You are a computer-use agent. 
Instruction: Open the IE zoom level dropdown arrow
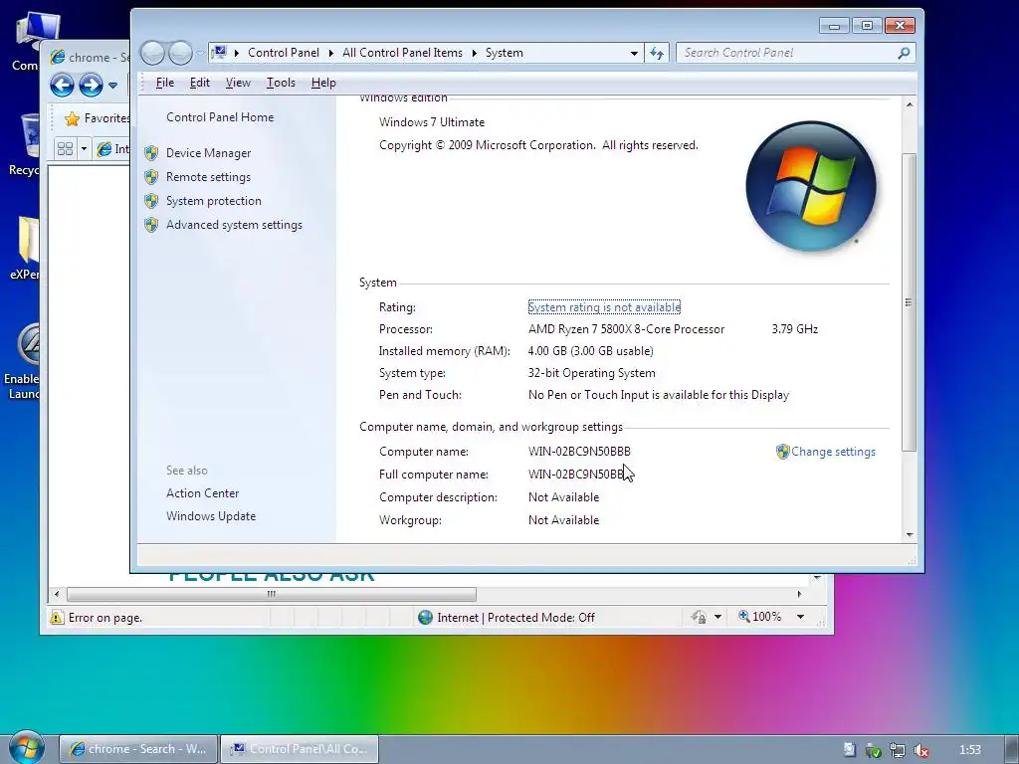(801, 617)
